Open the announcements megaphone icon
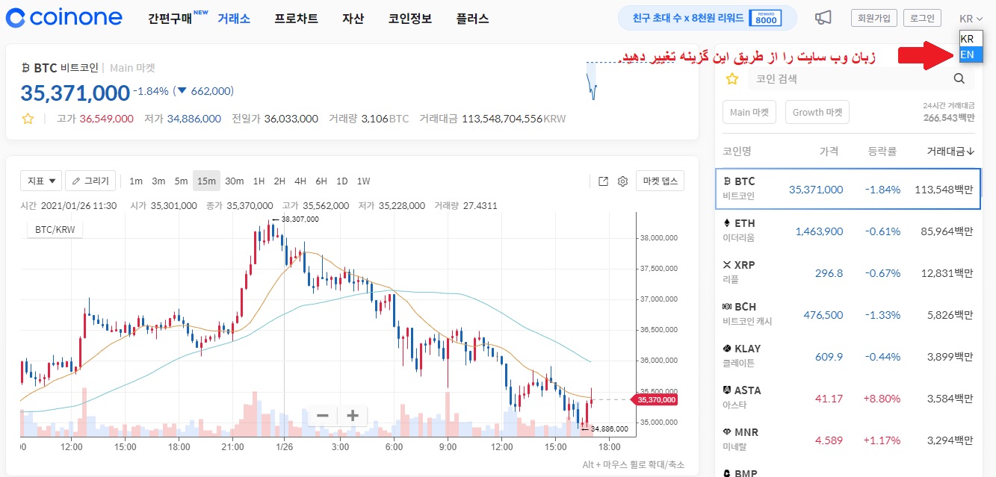 (x=823, y=18)
